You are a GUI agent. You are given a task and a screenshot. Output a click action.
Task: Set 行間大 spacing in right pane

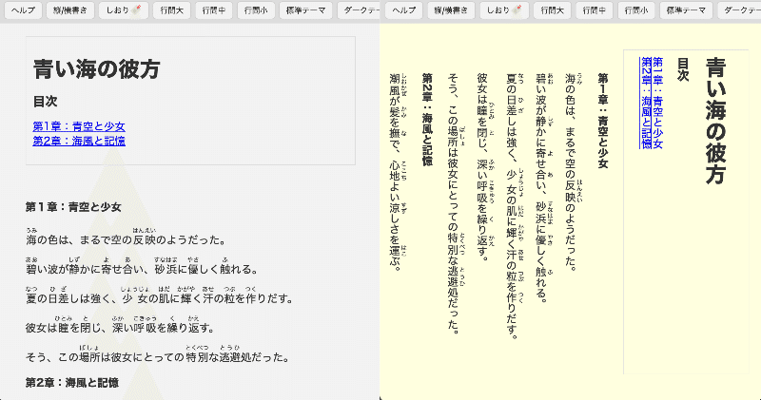(x=553, y=10)
